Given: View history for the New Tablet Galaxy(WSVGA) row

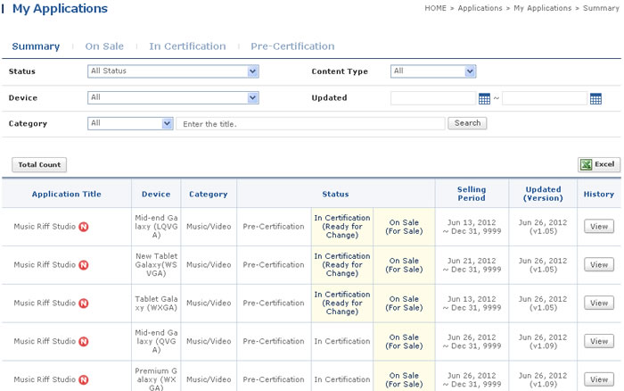Looking at the screenshot, I should click(x=598, y=264).
